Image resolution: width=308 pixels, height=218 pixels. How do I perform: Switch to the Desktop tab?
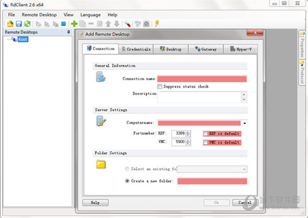pyautogui.click(x=171, y=49)
